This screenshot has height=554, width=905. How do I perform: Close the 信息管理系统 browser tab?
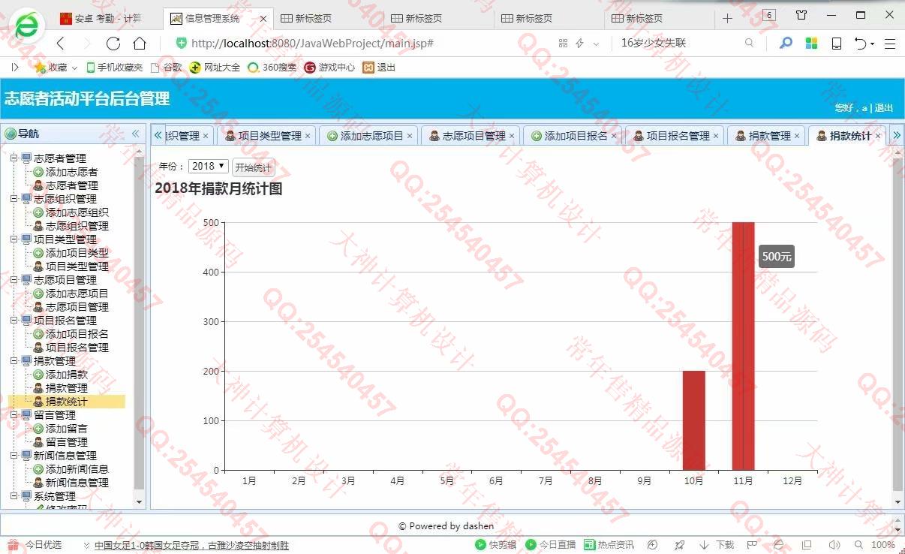(x=263, y=18)
